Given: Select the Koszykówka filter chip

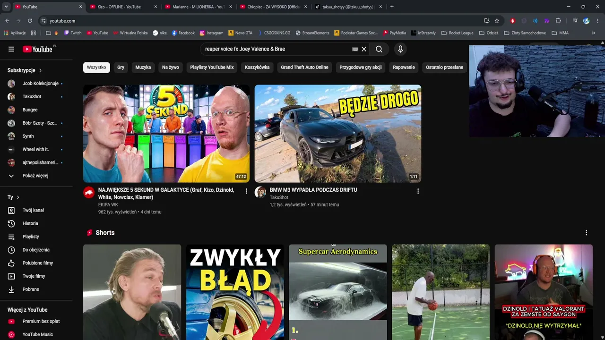Looking at the screenshot, I should click(257, 68).
